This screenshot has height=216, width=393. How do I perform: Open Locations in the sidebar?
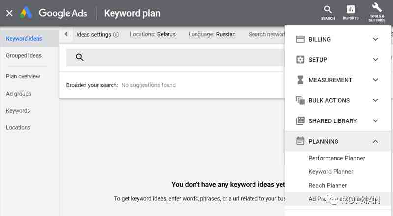[x=18, y=127]
